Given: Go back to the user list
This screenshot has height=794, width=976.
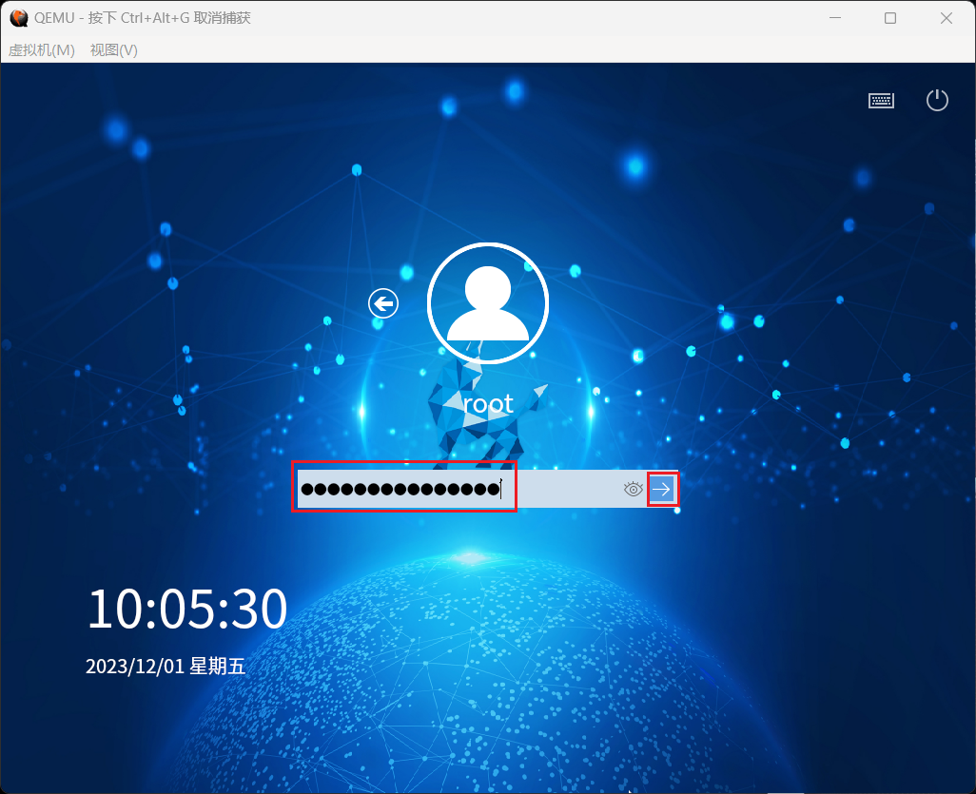Looking at the screenshot, I should point(382,303).
